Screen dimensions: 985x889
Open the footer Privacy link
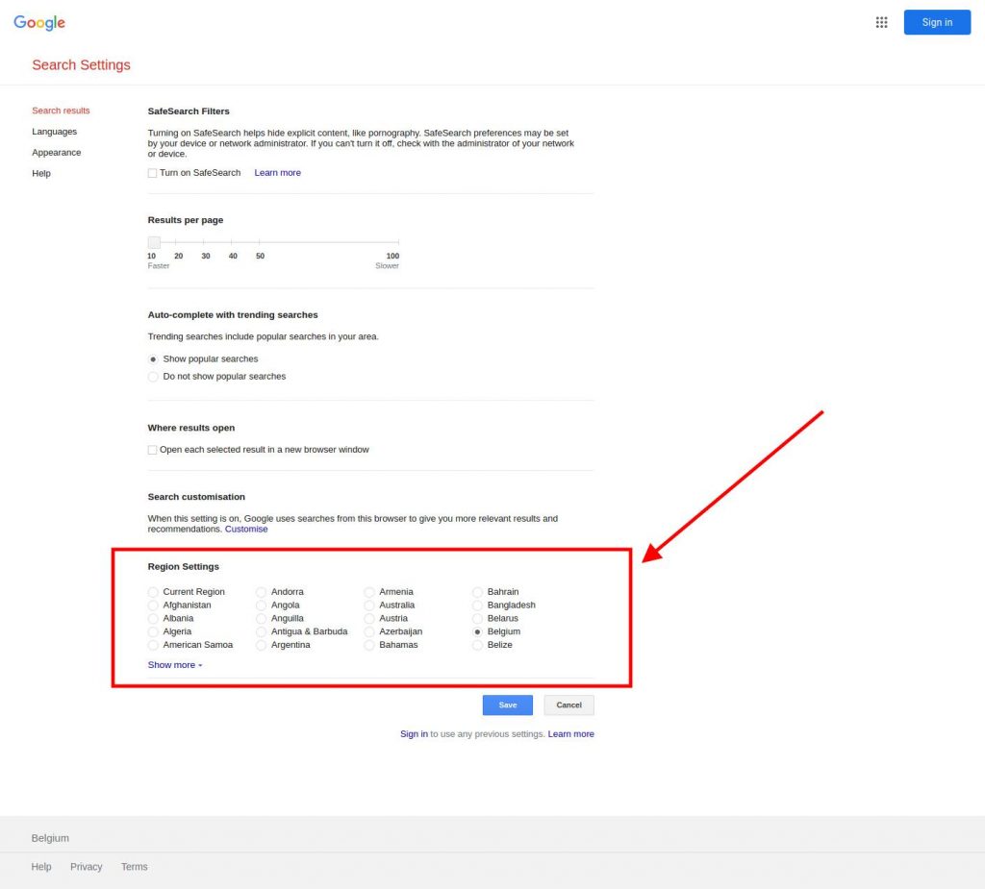click(86, 867)
